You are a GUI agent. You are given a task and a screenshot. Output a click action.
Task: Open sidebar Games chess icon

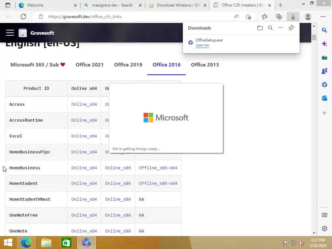(324, 71)
